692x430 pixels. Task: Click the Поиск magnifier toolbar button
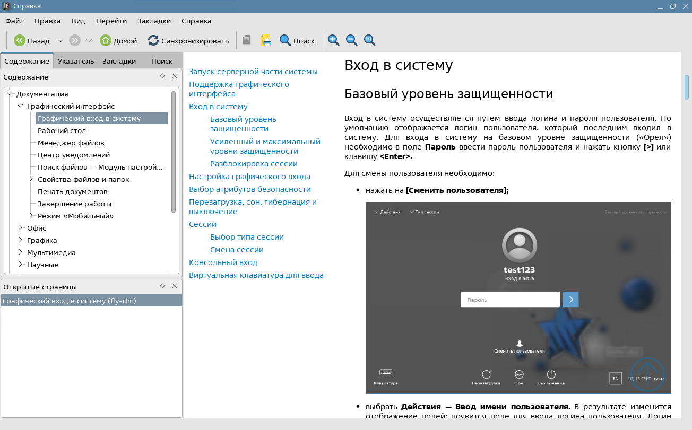coord(297,40)
